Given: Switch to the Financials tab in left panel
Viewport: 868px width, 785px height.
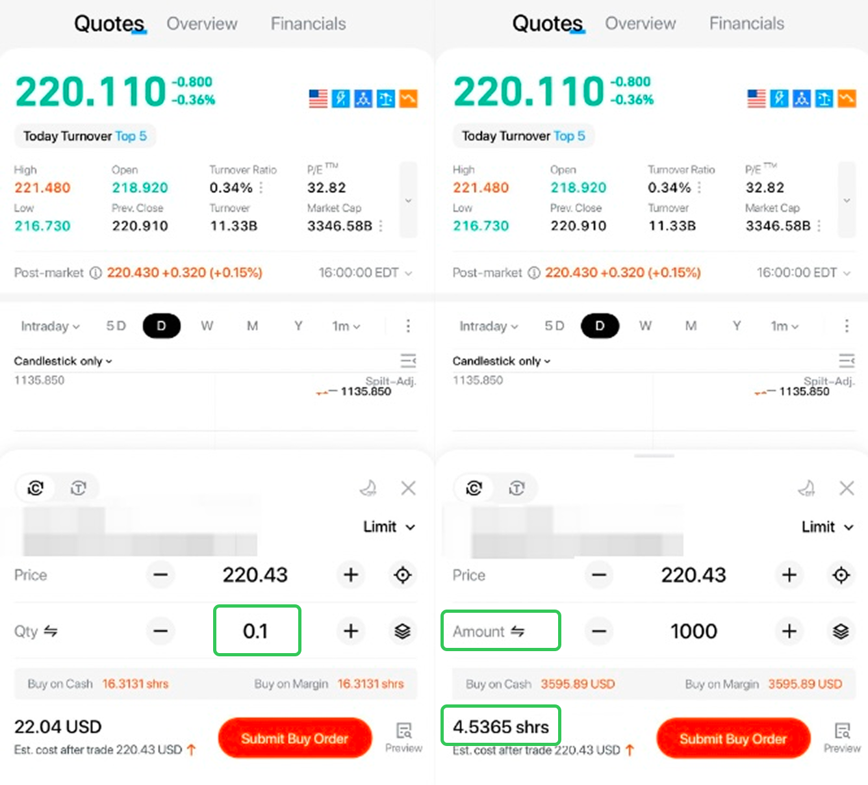Looking at the screenshot, I should point(308,24).
